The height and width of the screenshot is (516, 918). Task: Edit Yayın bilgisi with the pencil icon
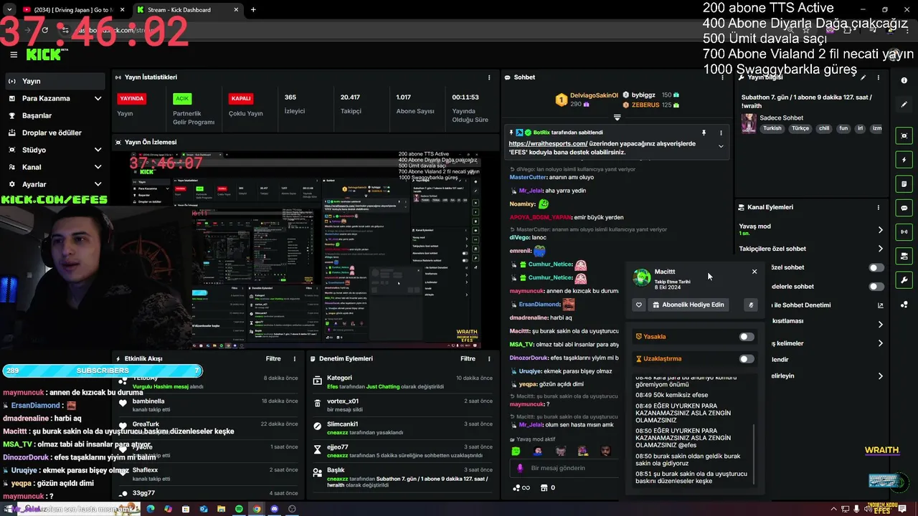[x=863, y=77]
